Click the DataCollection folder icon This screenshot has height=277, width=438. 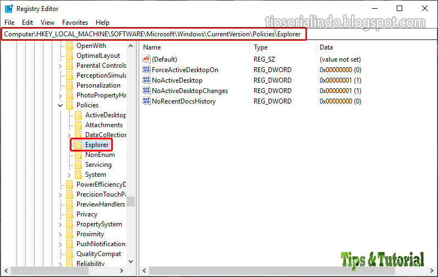click(x=79, y=135)
